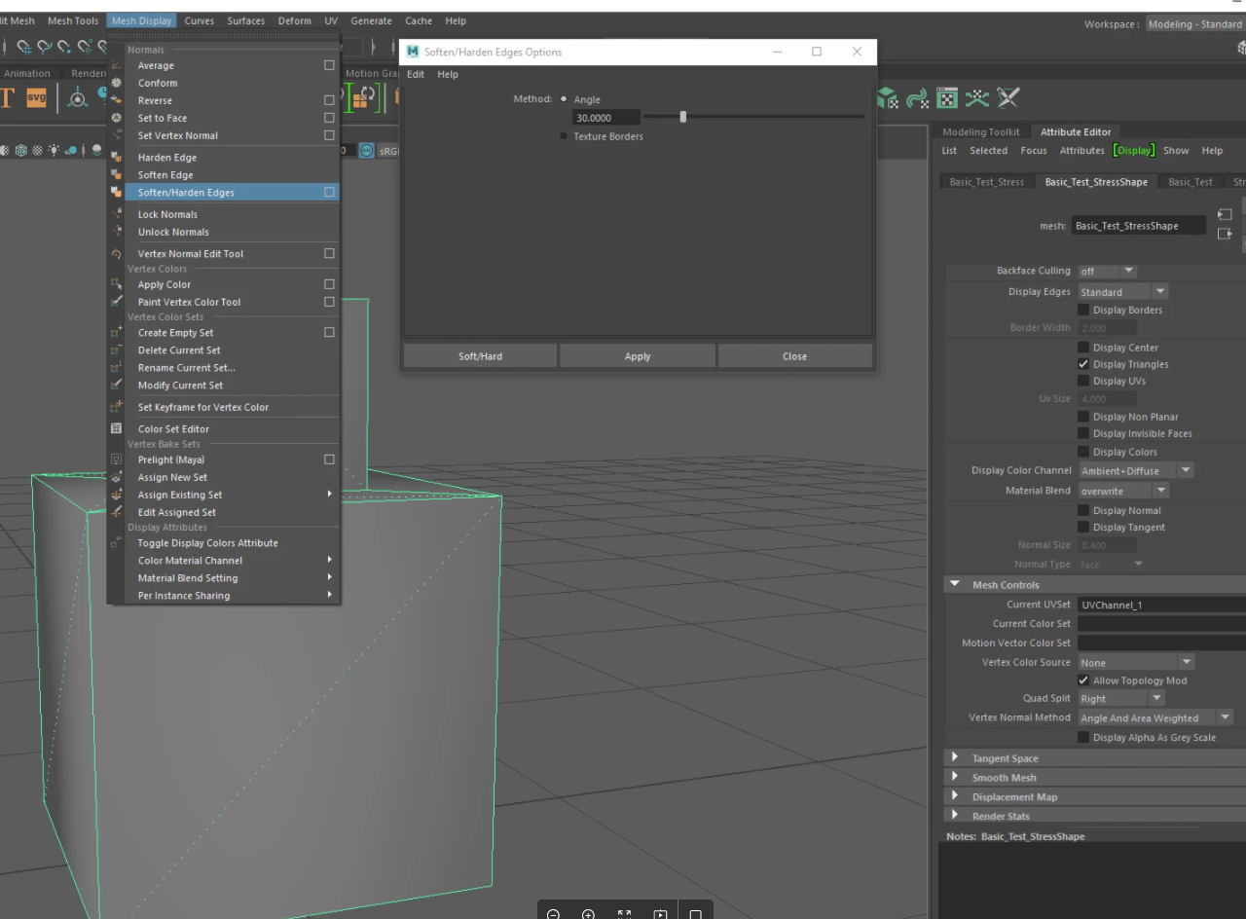This screenshot has height=919, width=1246.
Task: Click the snap to grid magnet icon
Action: click(x=24, y=47)
